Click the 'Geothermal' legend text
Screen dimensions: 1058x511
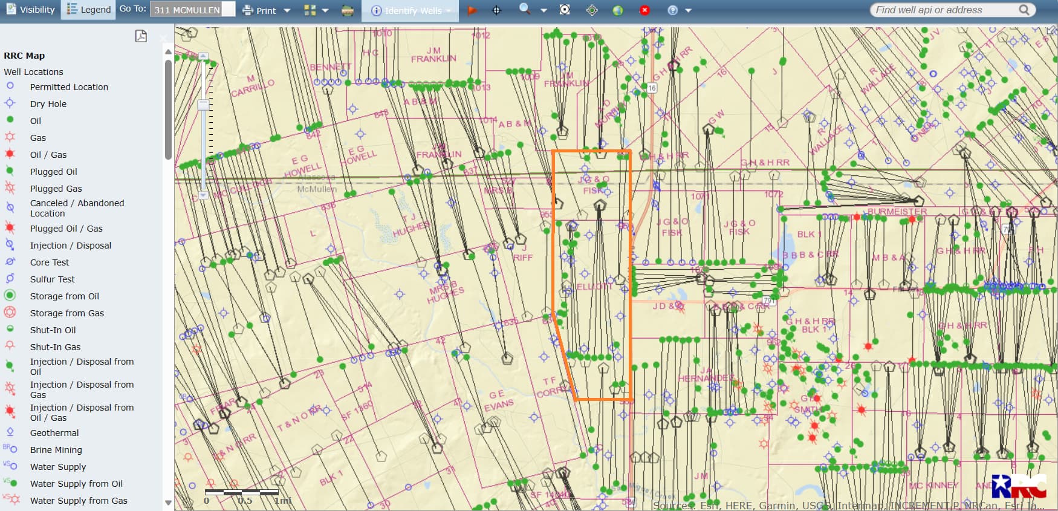click(x=54, y=433)
